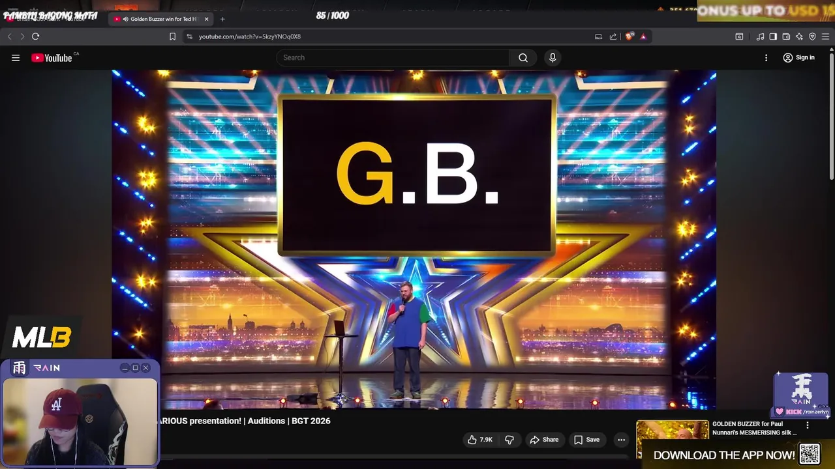Open the Brave Wallet icon
This screenshot has height=469, width=835.
click(786, 36)
